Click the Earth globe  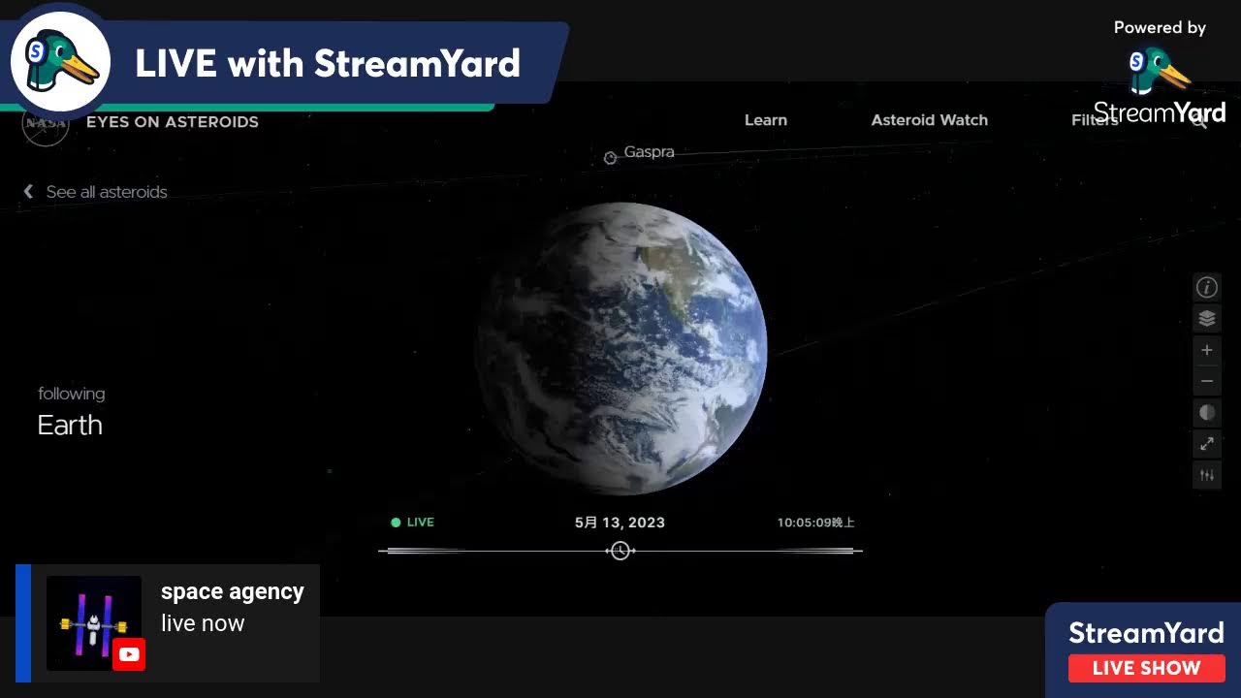click(x=621, y=349)
